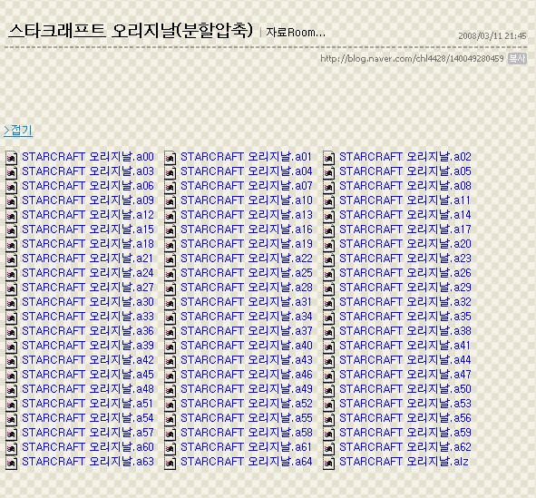Download STARCRAFT 오리지날.a44 file link
Screen dimensions: 536x498
point(405,360)
